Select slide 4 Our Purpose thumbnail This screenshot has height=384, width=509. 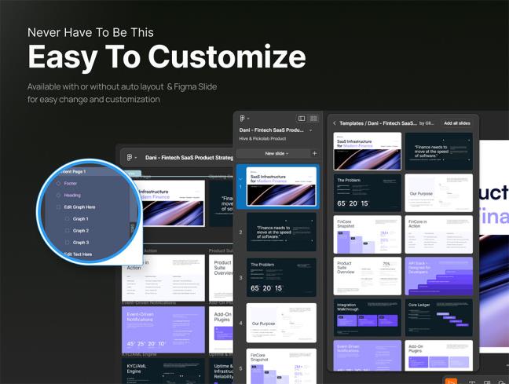[281, 322]
